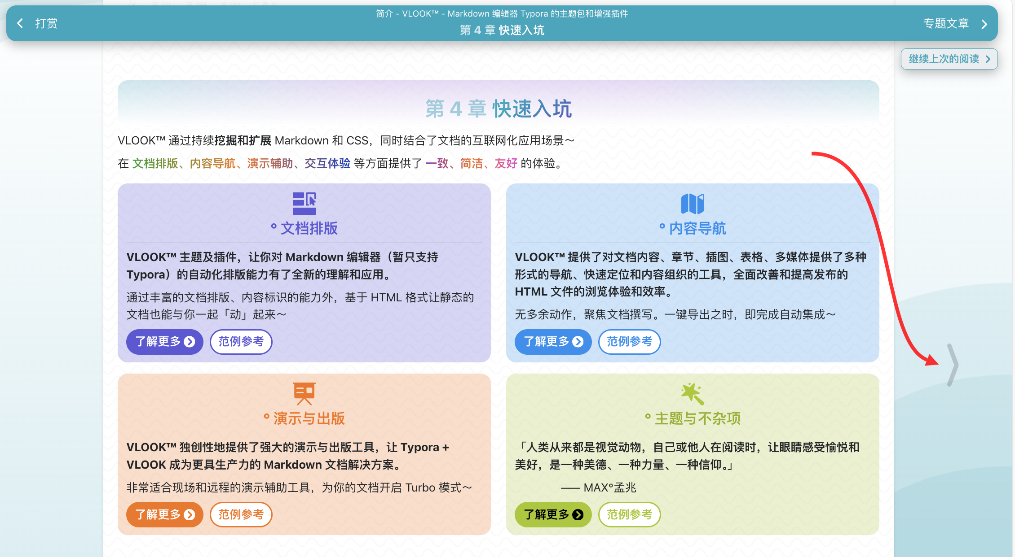Click 范例参考 in the blue 内容导航 card
This screenshot has height=557, width=1015.
pos(629,342)
